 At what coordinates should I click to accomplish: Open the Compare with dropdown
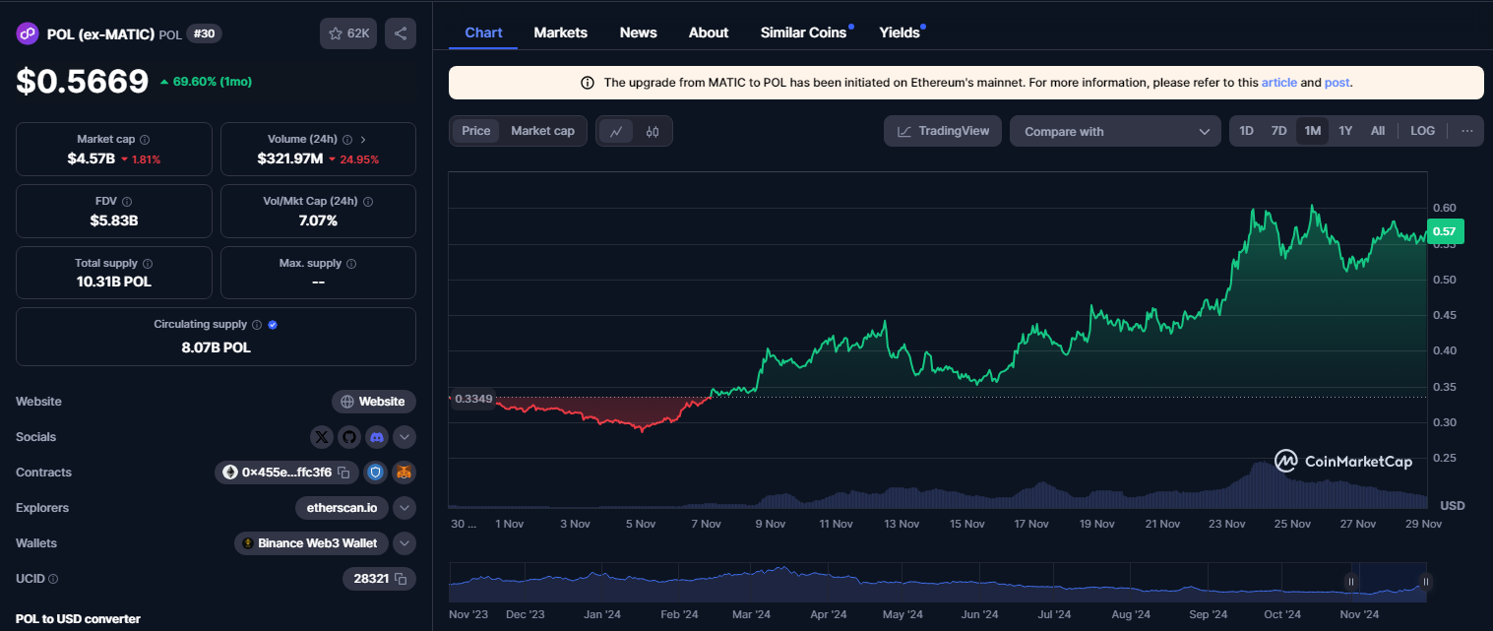click(1115, 131)
